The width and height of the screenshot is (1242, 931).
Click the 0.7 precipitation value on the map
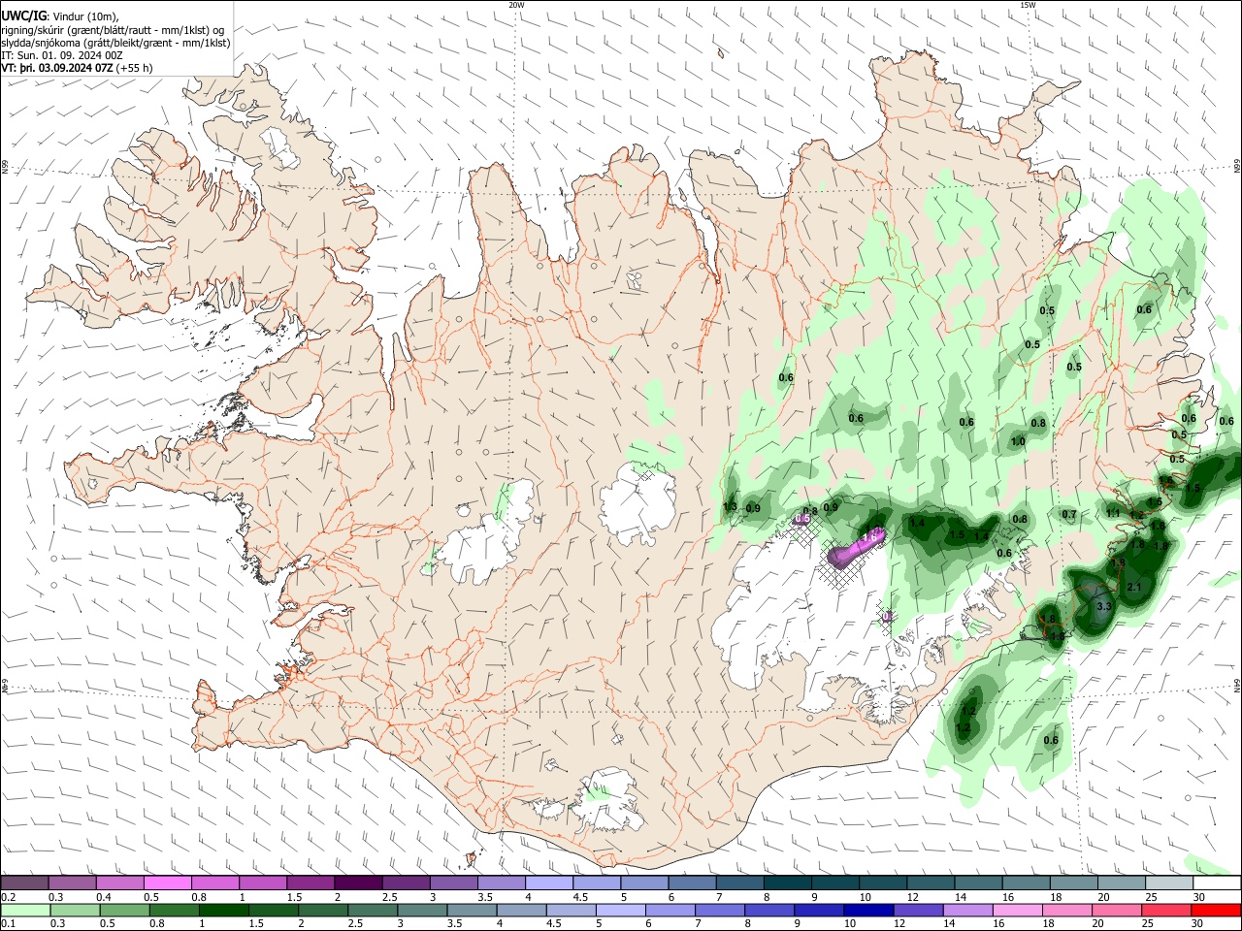tap(1069, 514)
